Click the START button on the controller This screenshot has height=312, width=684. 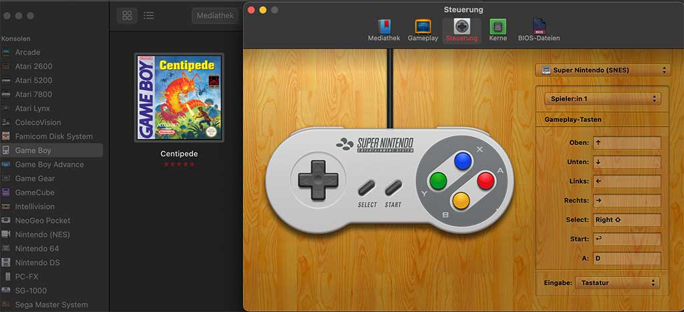[393, 188]
